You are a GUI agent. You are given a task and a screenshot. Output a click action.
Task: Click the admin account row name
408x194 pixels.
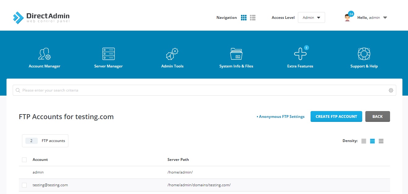pyautogui.click(x=38, y=172)
